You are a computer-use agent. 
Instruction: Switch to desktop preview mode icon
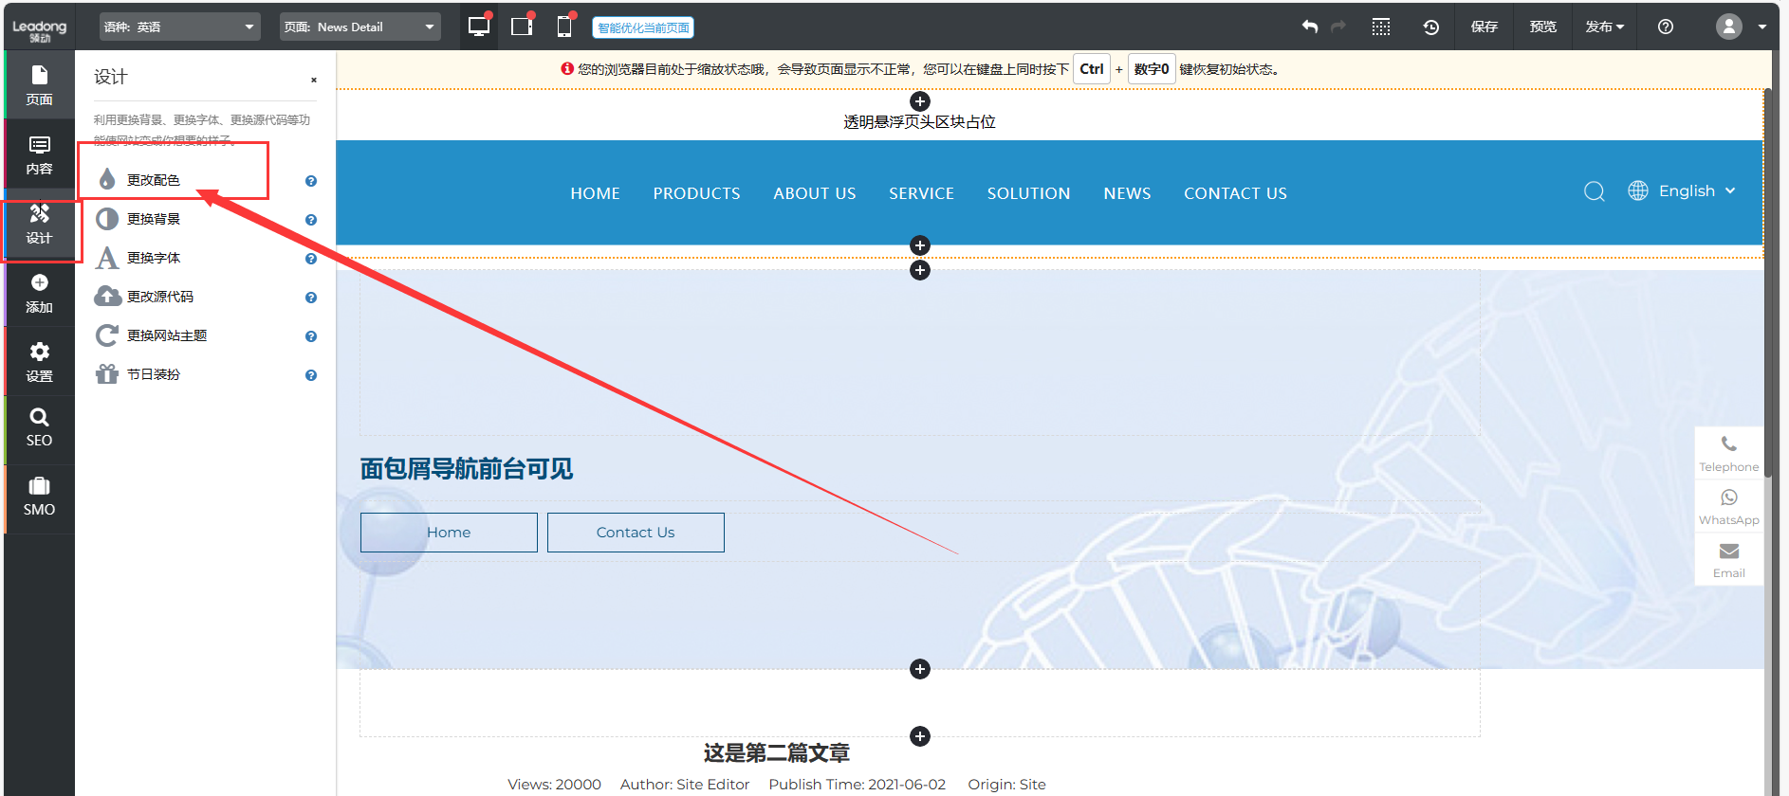tap(479, 27)
